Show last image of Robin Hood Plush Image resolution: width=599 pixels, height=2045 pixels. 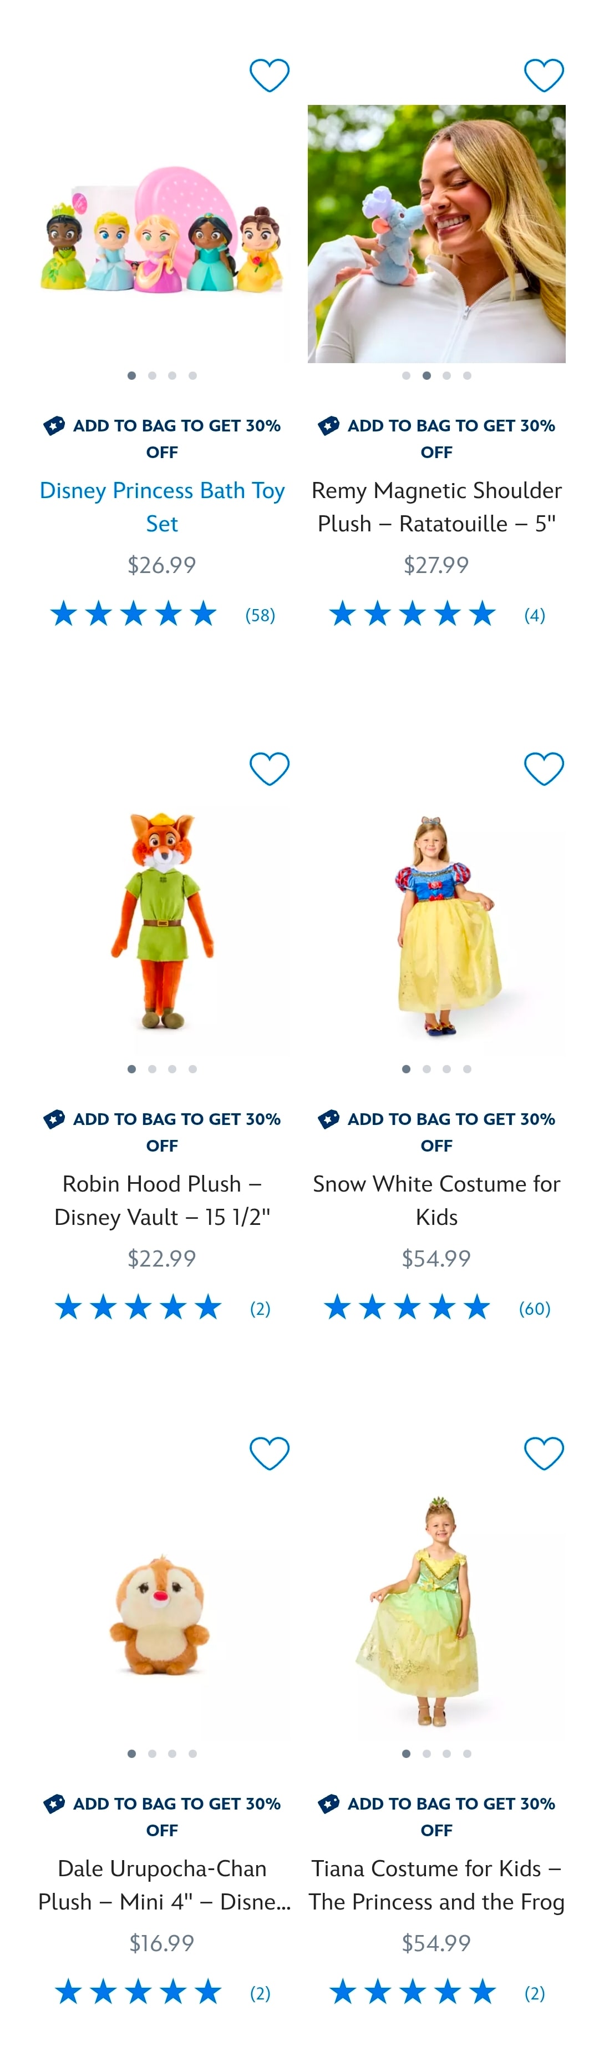(193, 1068)
